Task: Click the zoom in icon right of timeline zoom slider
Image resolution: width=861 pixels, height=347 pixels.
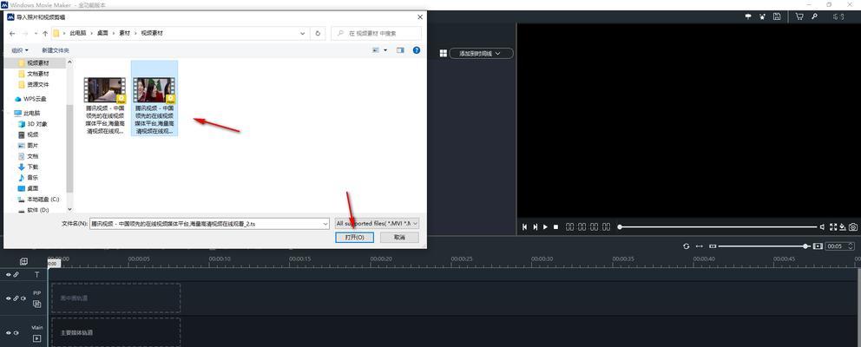Action: (818, 246)
